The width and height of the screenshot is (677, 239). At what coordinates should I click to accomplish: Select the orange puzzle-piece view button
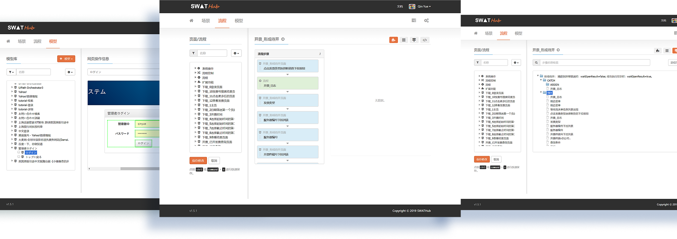coord(394,40)
